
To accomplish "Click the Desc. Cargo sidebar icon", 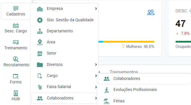I will point(16,25).
